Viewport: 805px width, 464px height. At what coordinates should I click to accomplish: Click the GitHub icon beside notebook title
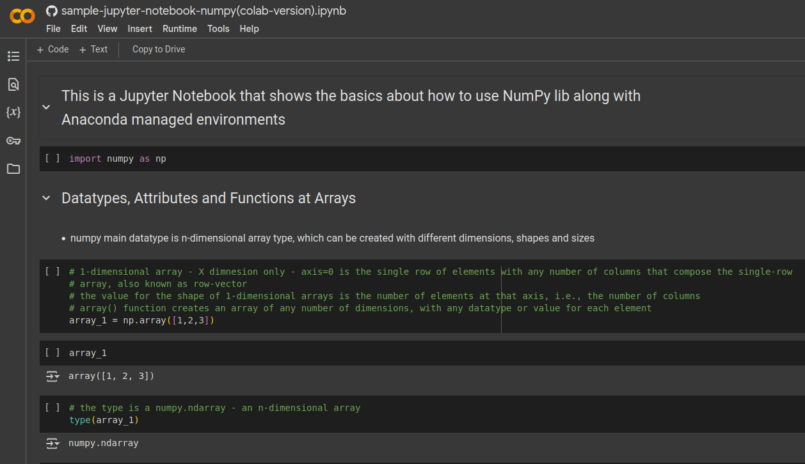tap(52, 11)
